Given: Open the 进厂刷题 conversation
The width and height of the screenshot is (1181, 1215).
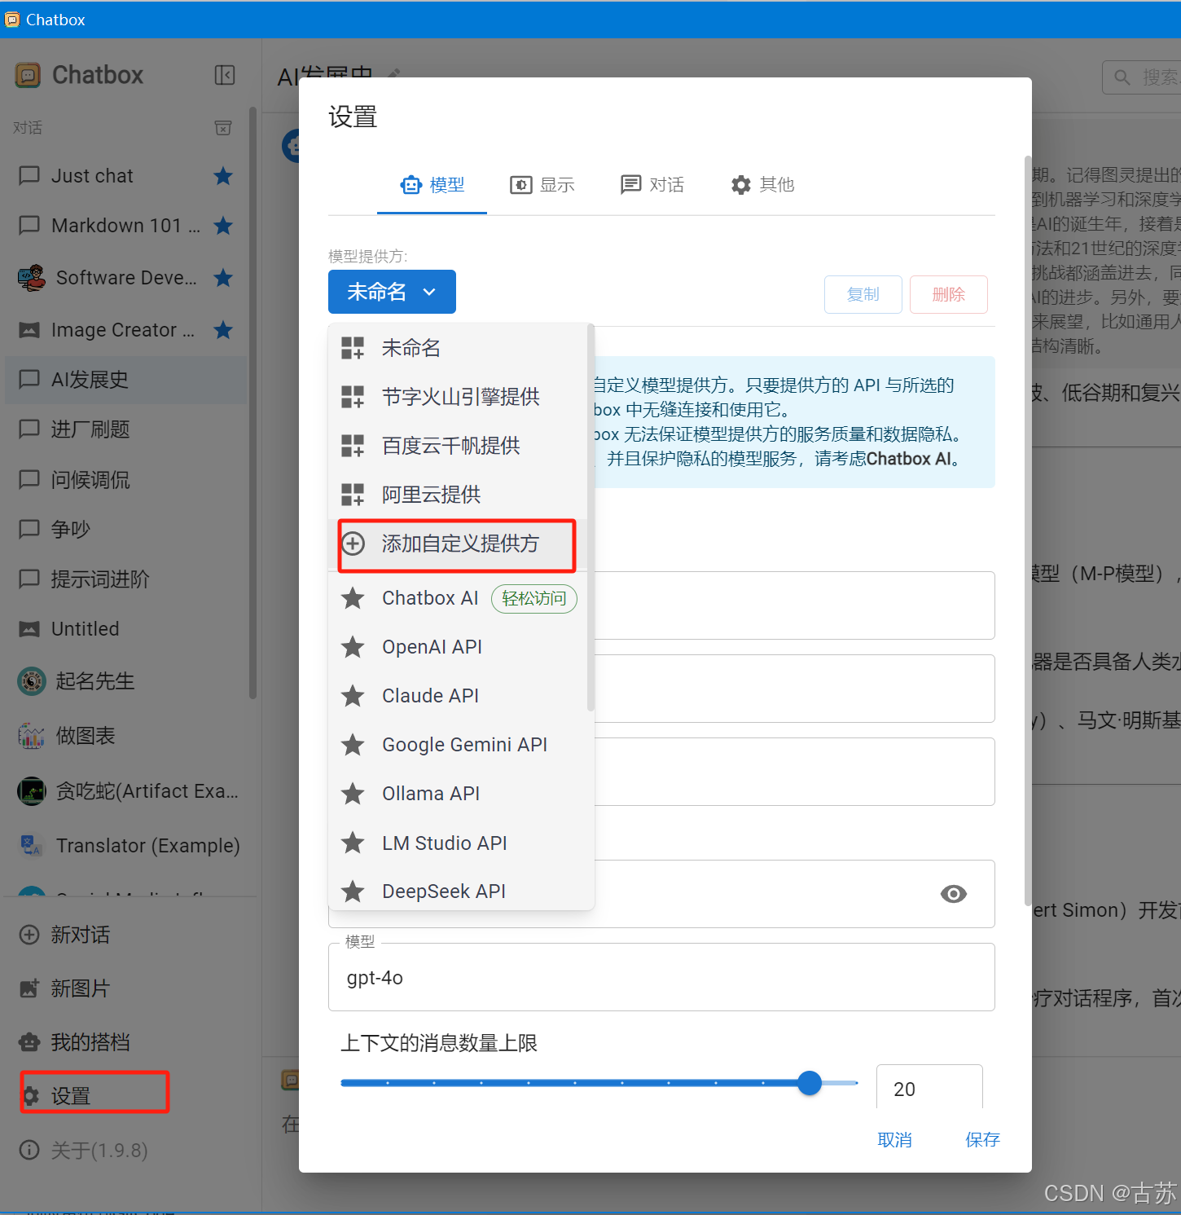Looking at the screenshot, I should 125,429.
